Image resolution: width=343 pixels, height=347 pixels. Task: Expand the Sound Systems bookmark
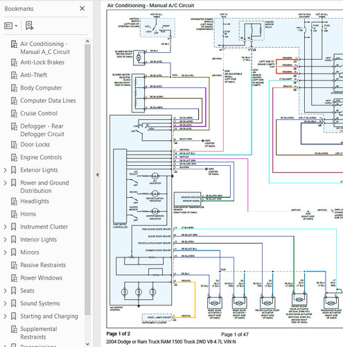5,303
